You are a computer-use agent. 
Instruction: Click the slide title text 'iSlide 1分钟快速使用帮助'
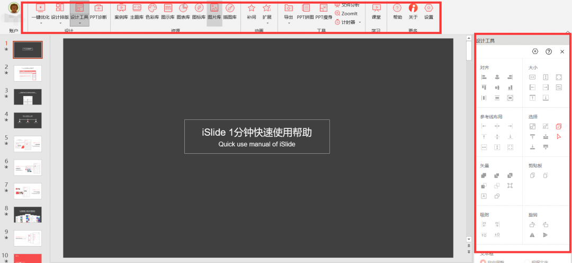[257, 132]
